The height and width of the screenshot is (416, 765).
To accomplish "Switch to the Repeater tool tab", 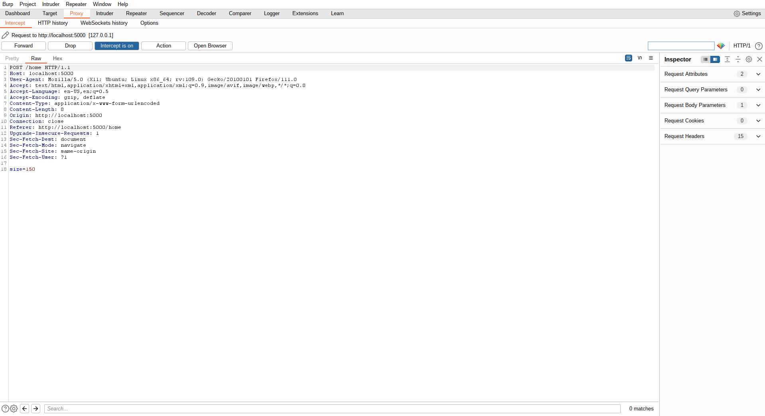I will pos(136,14).
